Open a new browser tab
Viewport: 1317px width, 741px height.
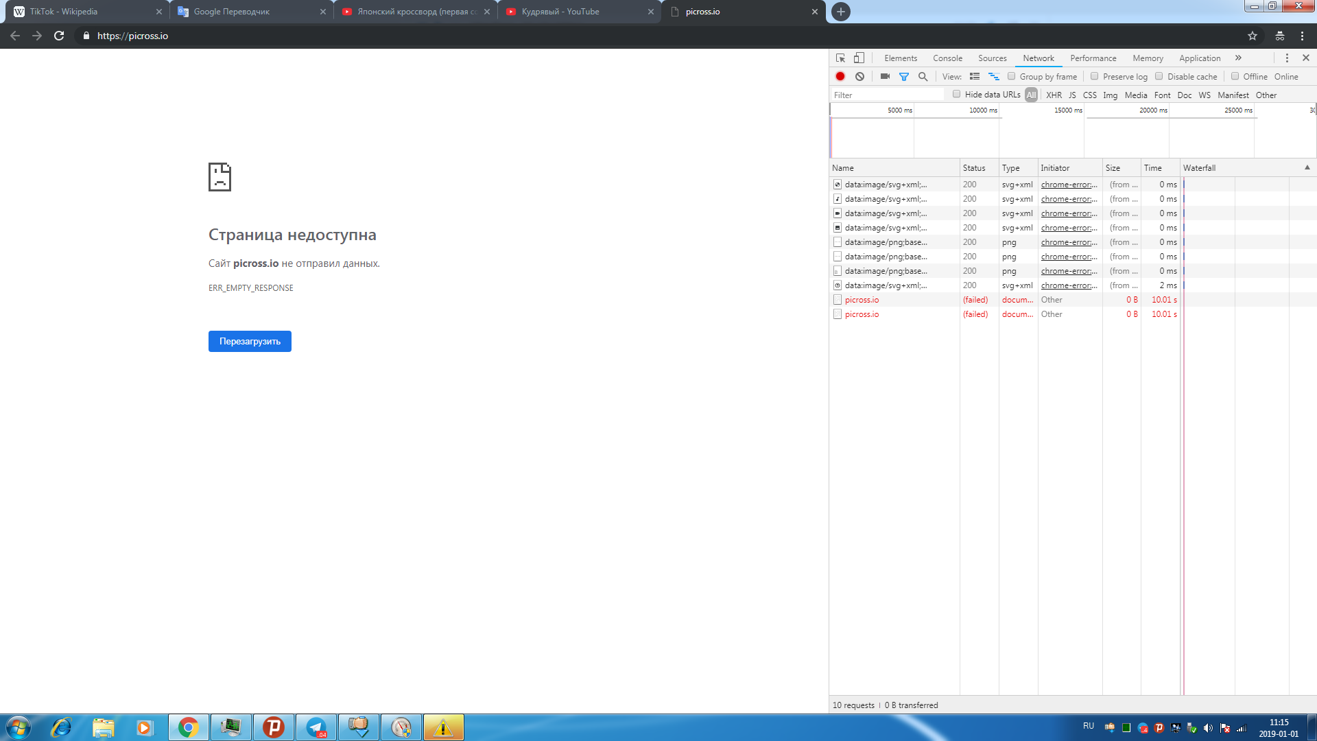841,12
